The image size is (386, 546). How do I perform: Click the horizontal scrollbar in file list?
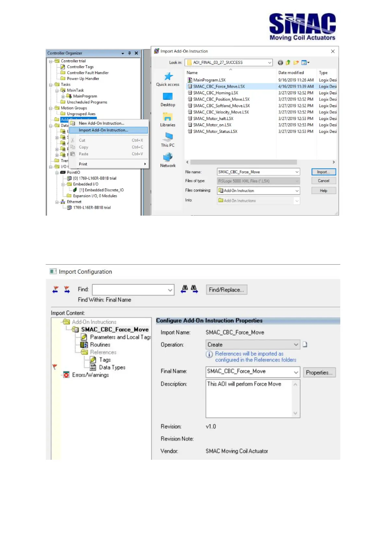click(x=243, y=162)
